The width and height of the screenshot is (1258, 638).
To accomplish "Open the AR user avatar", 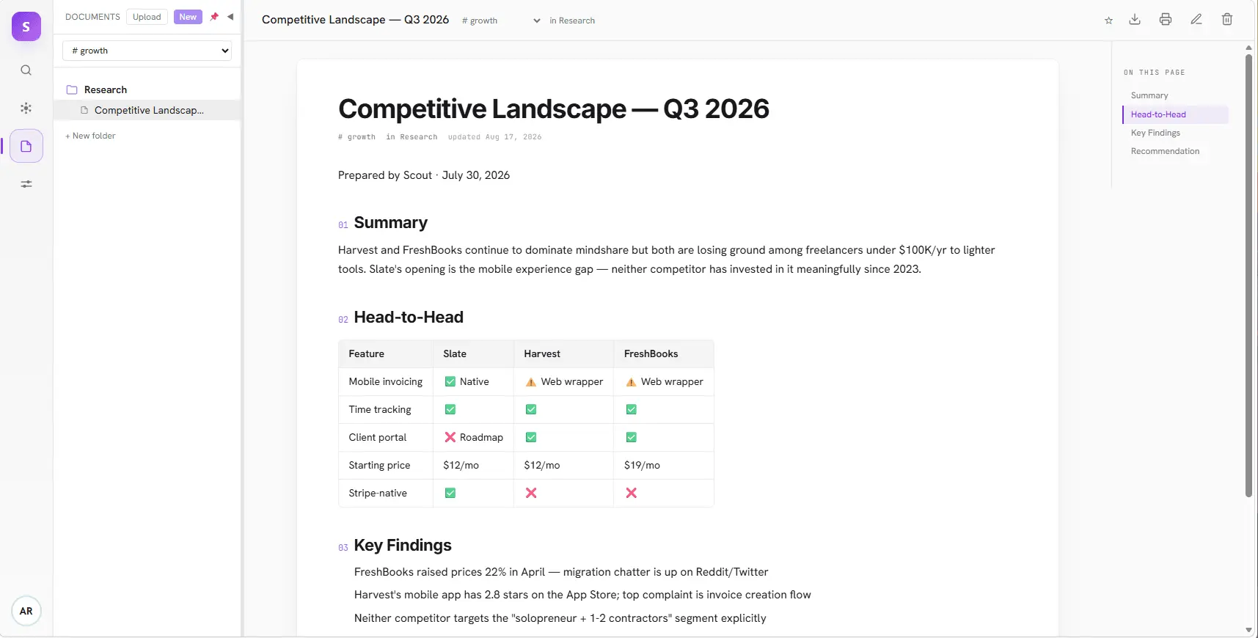I will point(26,611).
